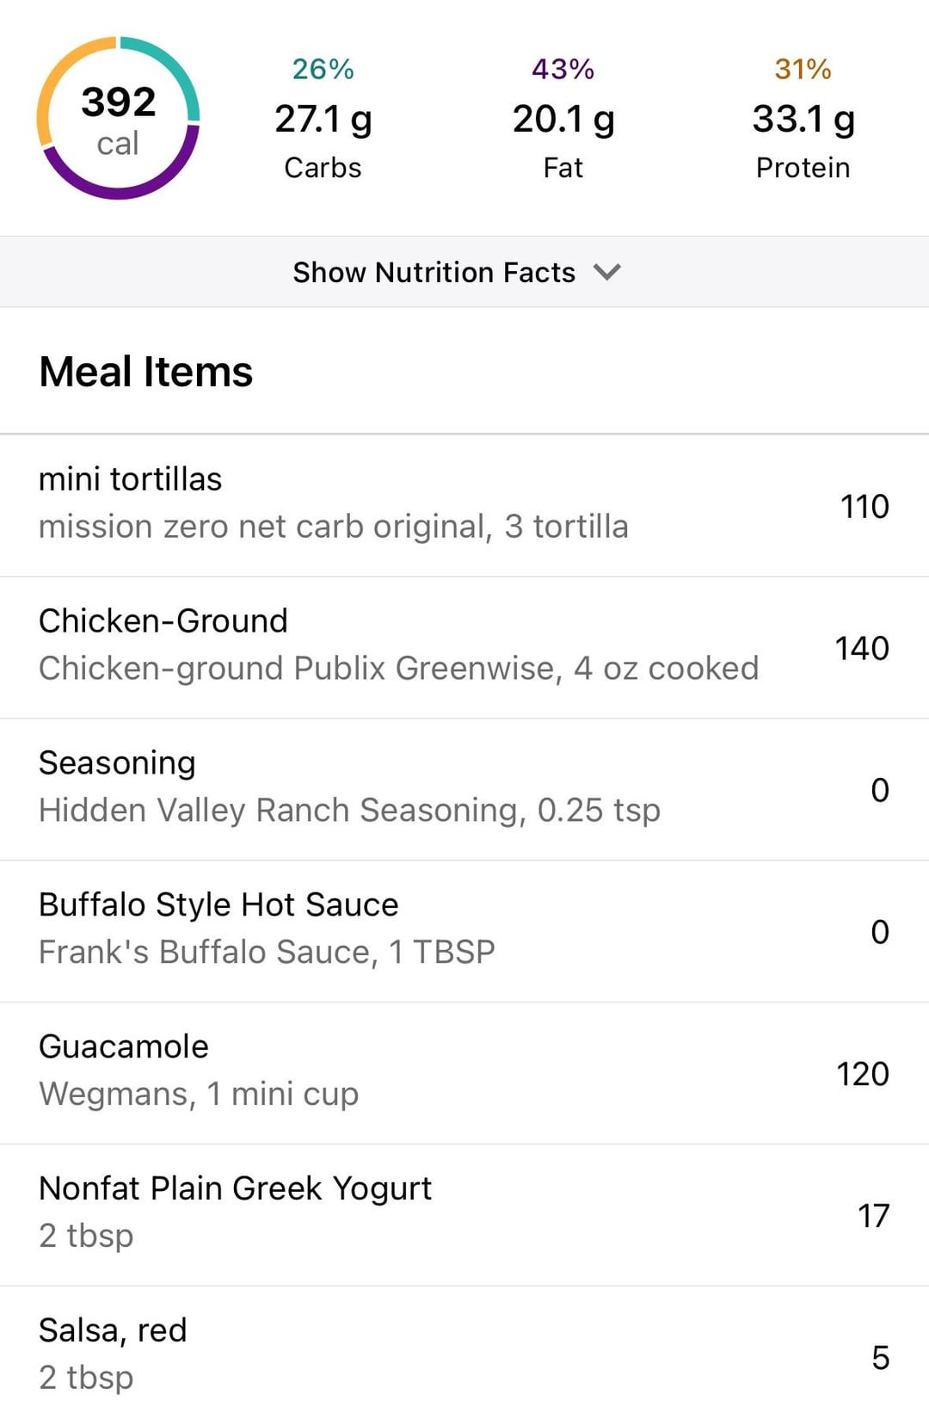Open the Salsa, red item
The height and width of the screenshot is (1425, 929).
464,1356
